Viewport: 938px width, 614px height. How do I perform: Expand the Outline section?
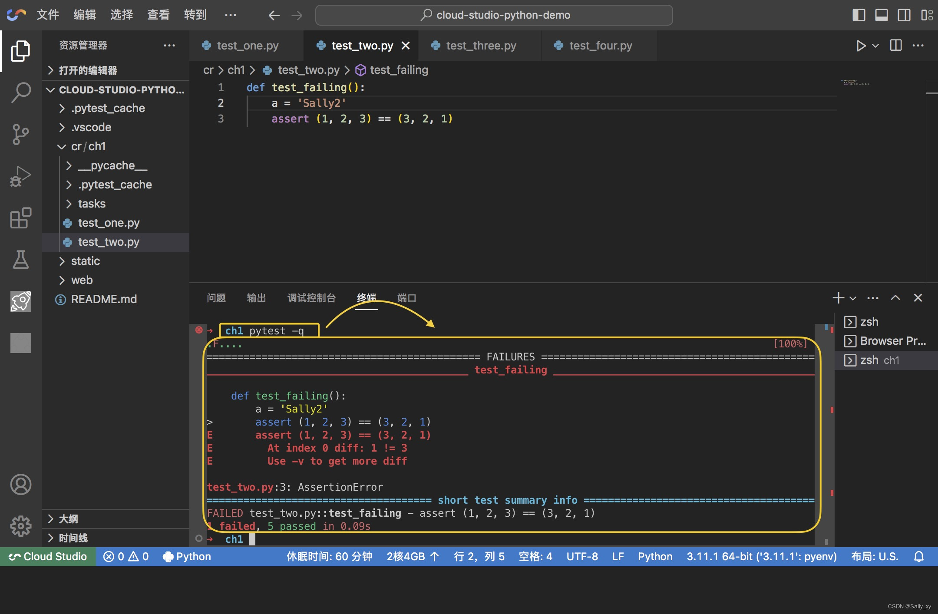[116, 519]
